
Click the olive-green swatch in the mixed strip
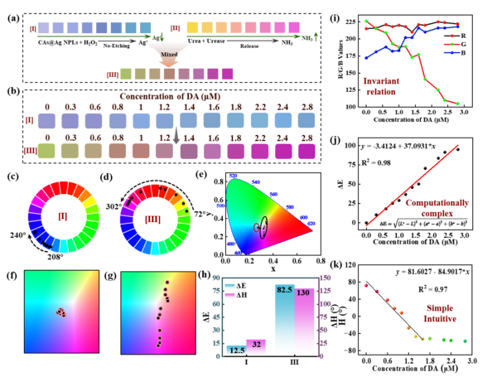point(126,74)
